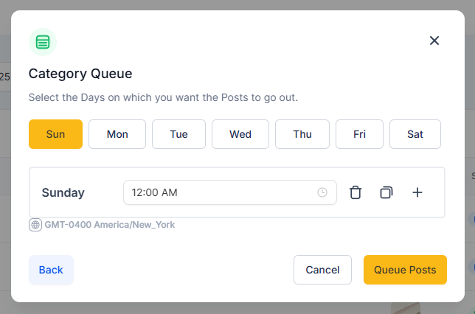Duplicate the Sunday time with copy icon

pyautogui.click(x=386, y=192)
